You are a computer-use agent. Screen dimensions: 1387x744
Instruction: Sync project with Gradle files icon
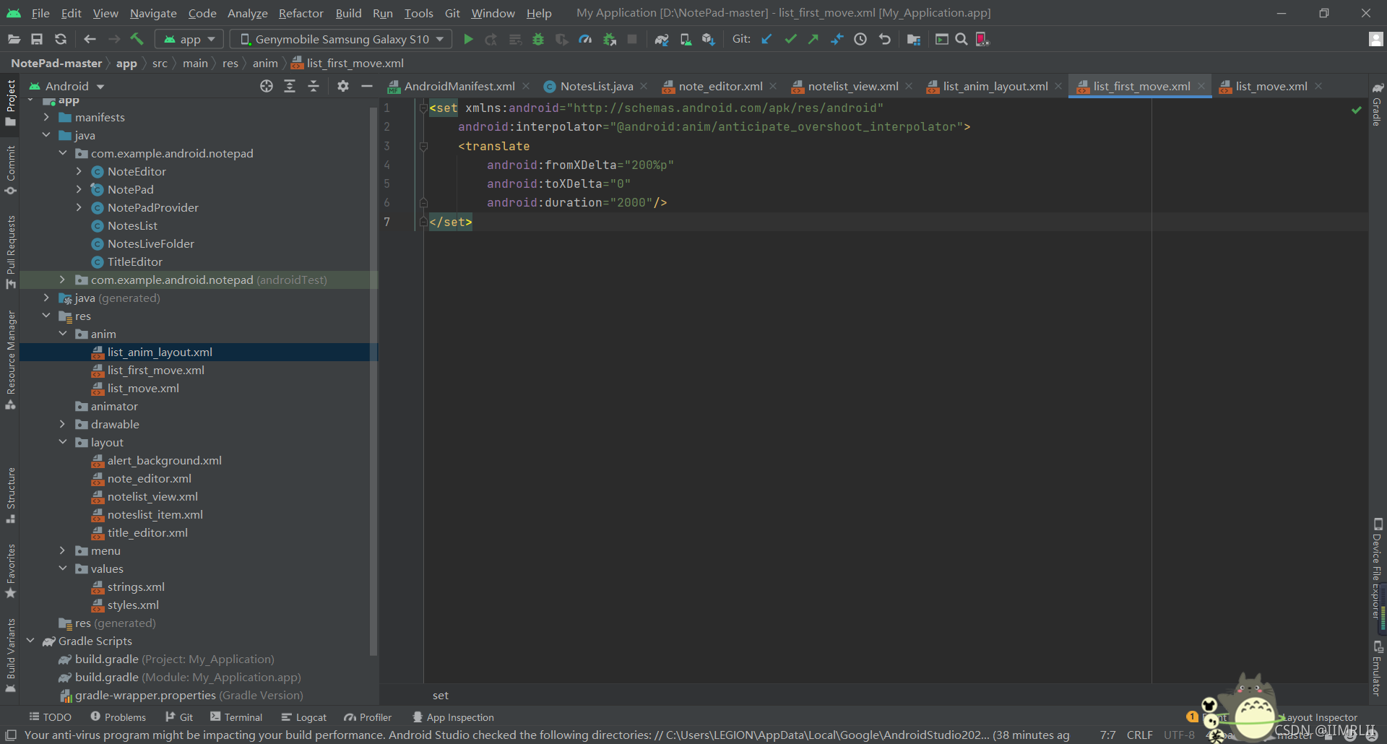(x=662, y=39)
